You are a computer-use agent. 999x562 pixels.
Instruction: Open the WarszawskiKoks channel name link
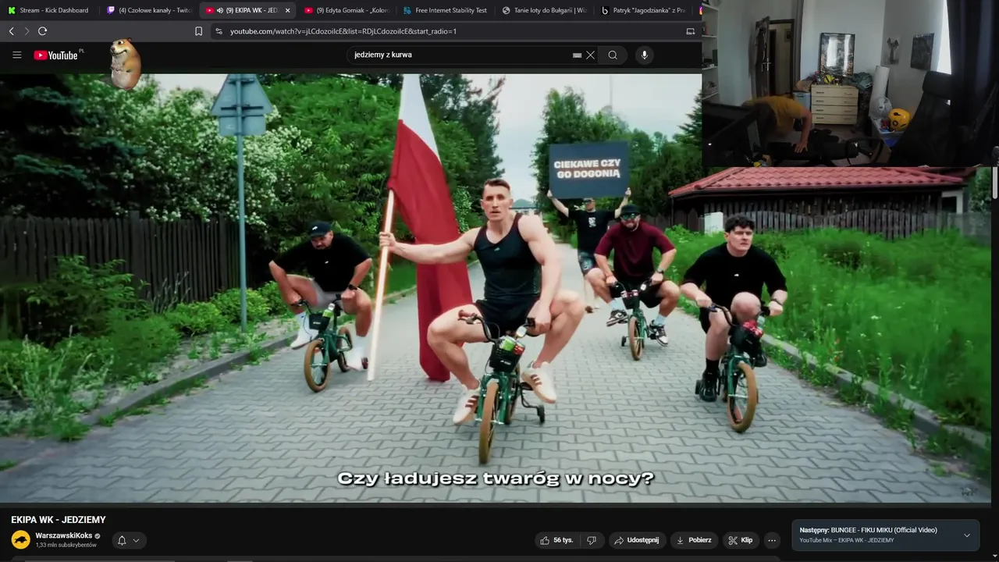coord(63,535)
